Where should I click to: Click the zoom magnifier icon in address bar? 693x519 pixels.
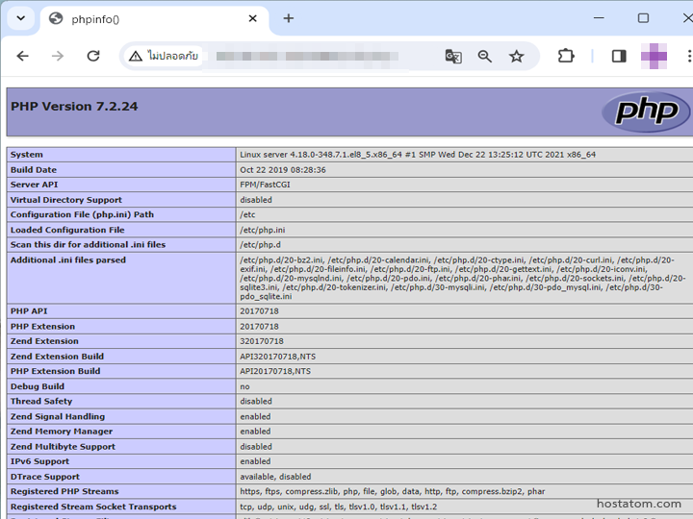tap(485, 56)
